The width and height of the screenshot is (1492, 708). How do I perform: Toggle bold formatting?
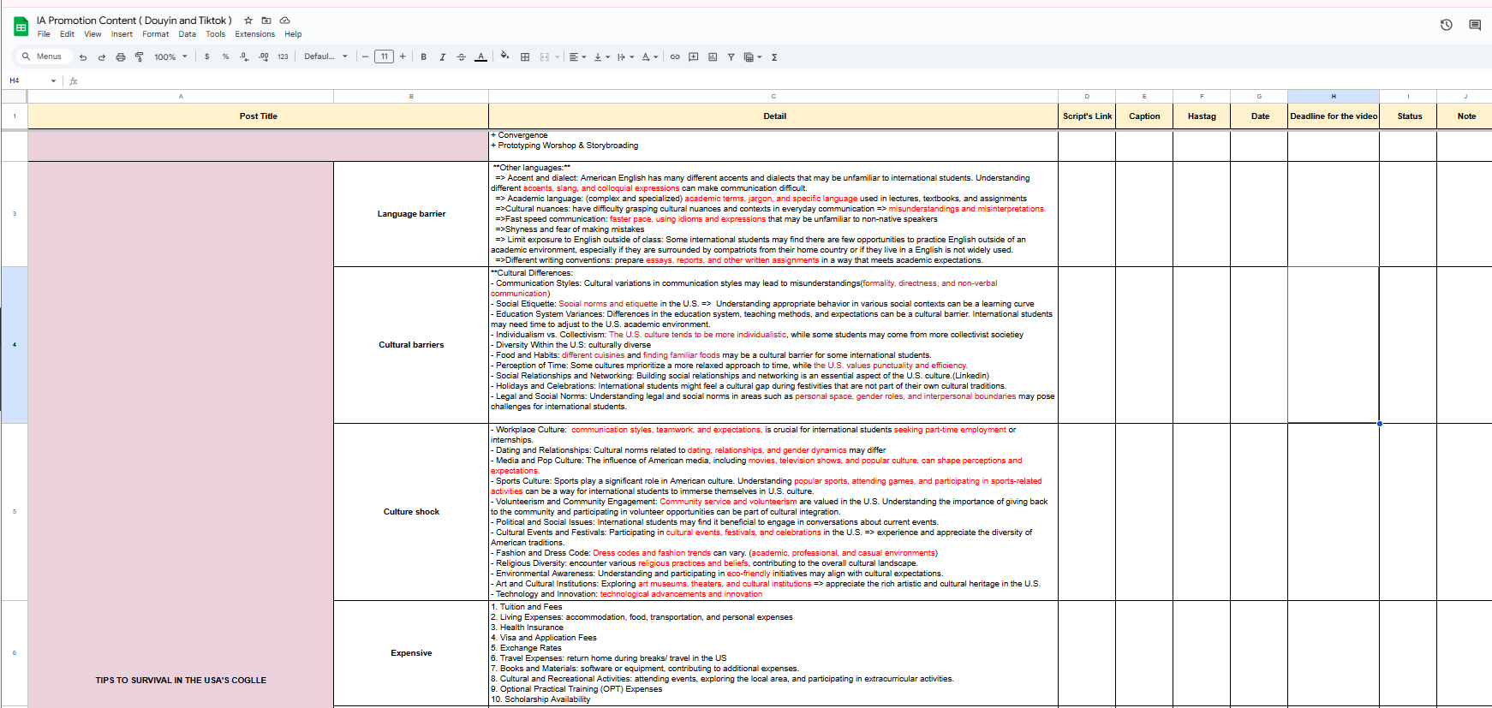coord(423,57)
